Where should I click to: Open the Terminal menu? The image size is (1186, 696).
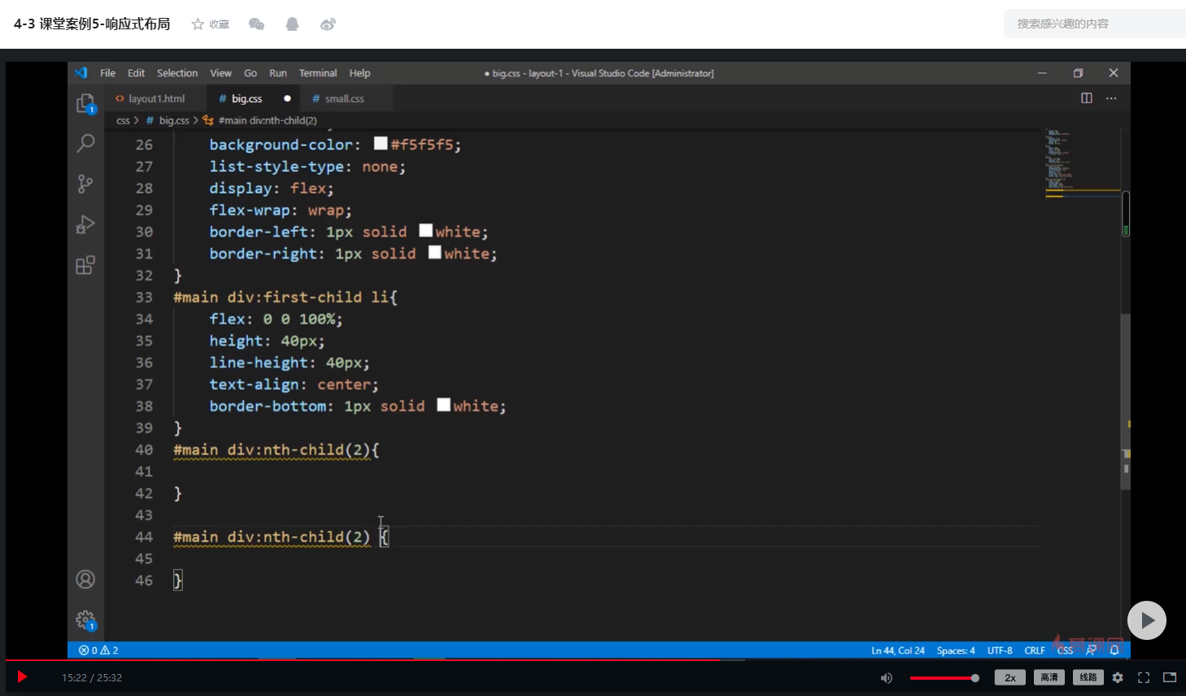pyautogui.click(x=317, y=73)
